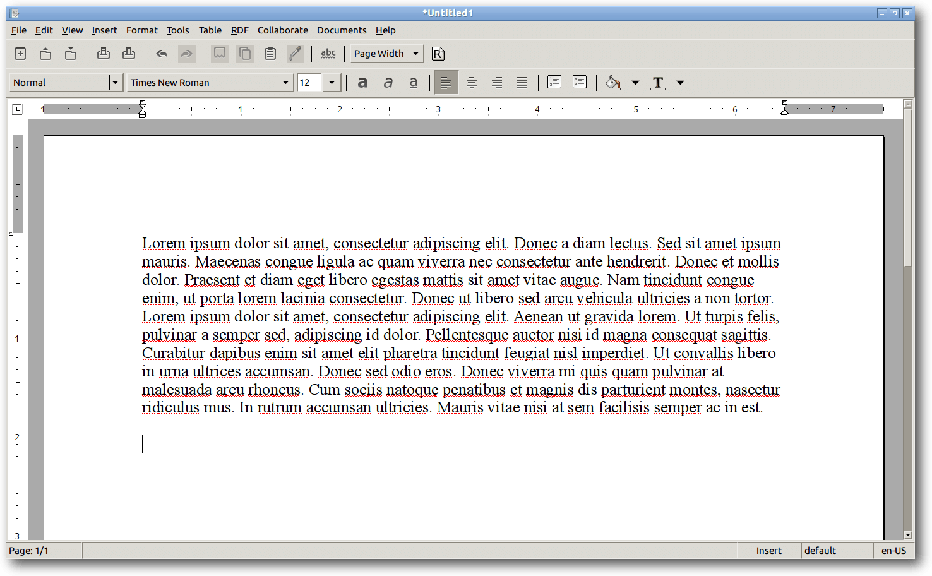Open the Page Width zoom dropdown
The width and height of the screenshot is (932, 576).
(415, 54)
